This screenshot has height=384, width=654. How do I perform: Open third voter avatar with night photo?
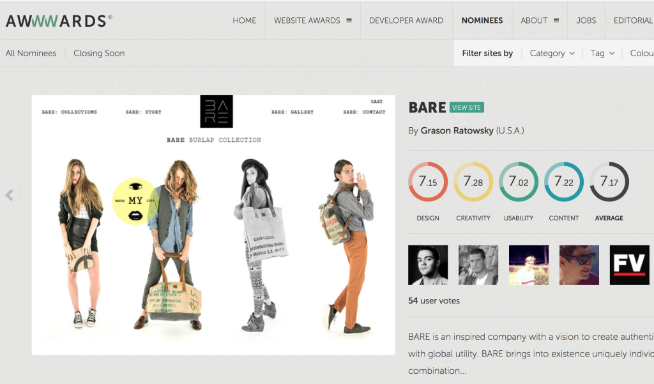(x=529, y=265)
